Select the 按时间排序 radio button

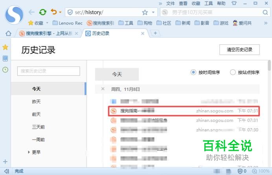193,72
